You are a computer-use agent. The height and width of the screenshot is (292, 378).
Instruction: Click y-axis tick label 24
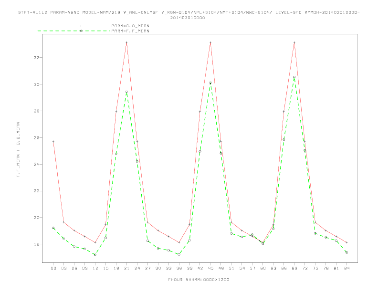(37, 164)
